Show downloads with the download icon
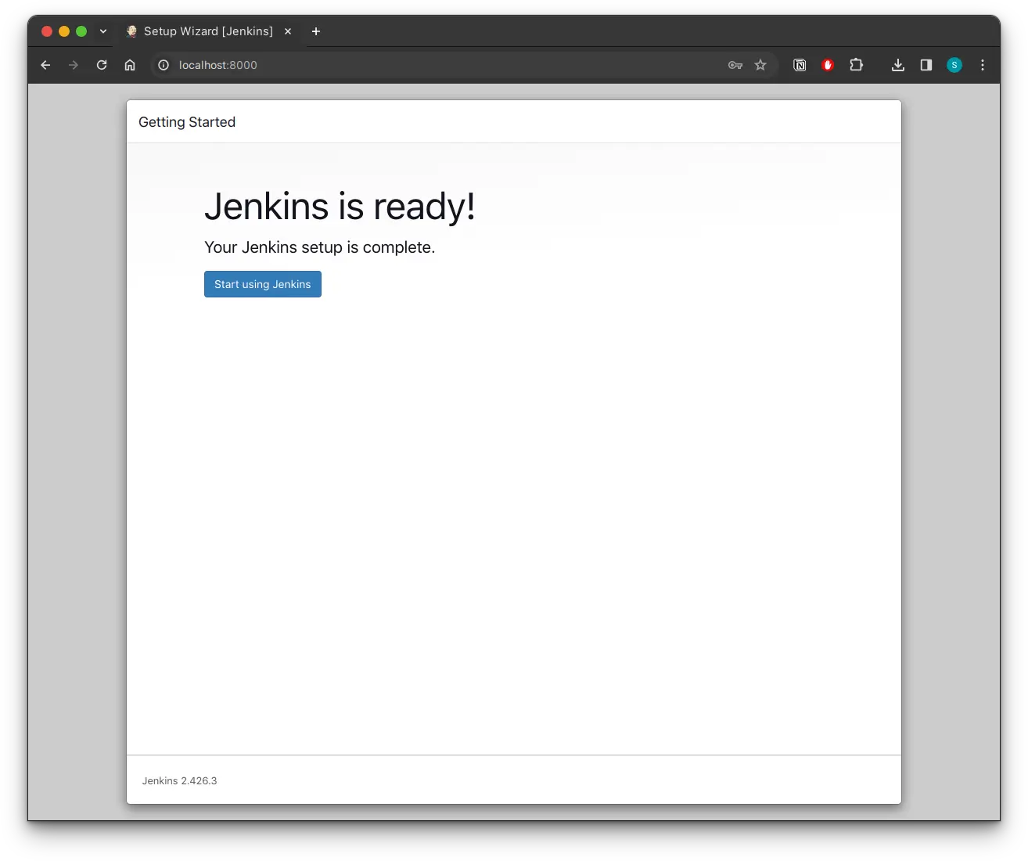The width and height of the screenshot is (1028, 861). pos(898,65)
